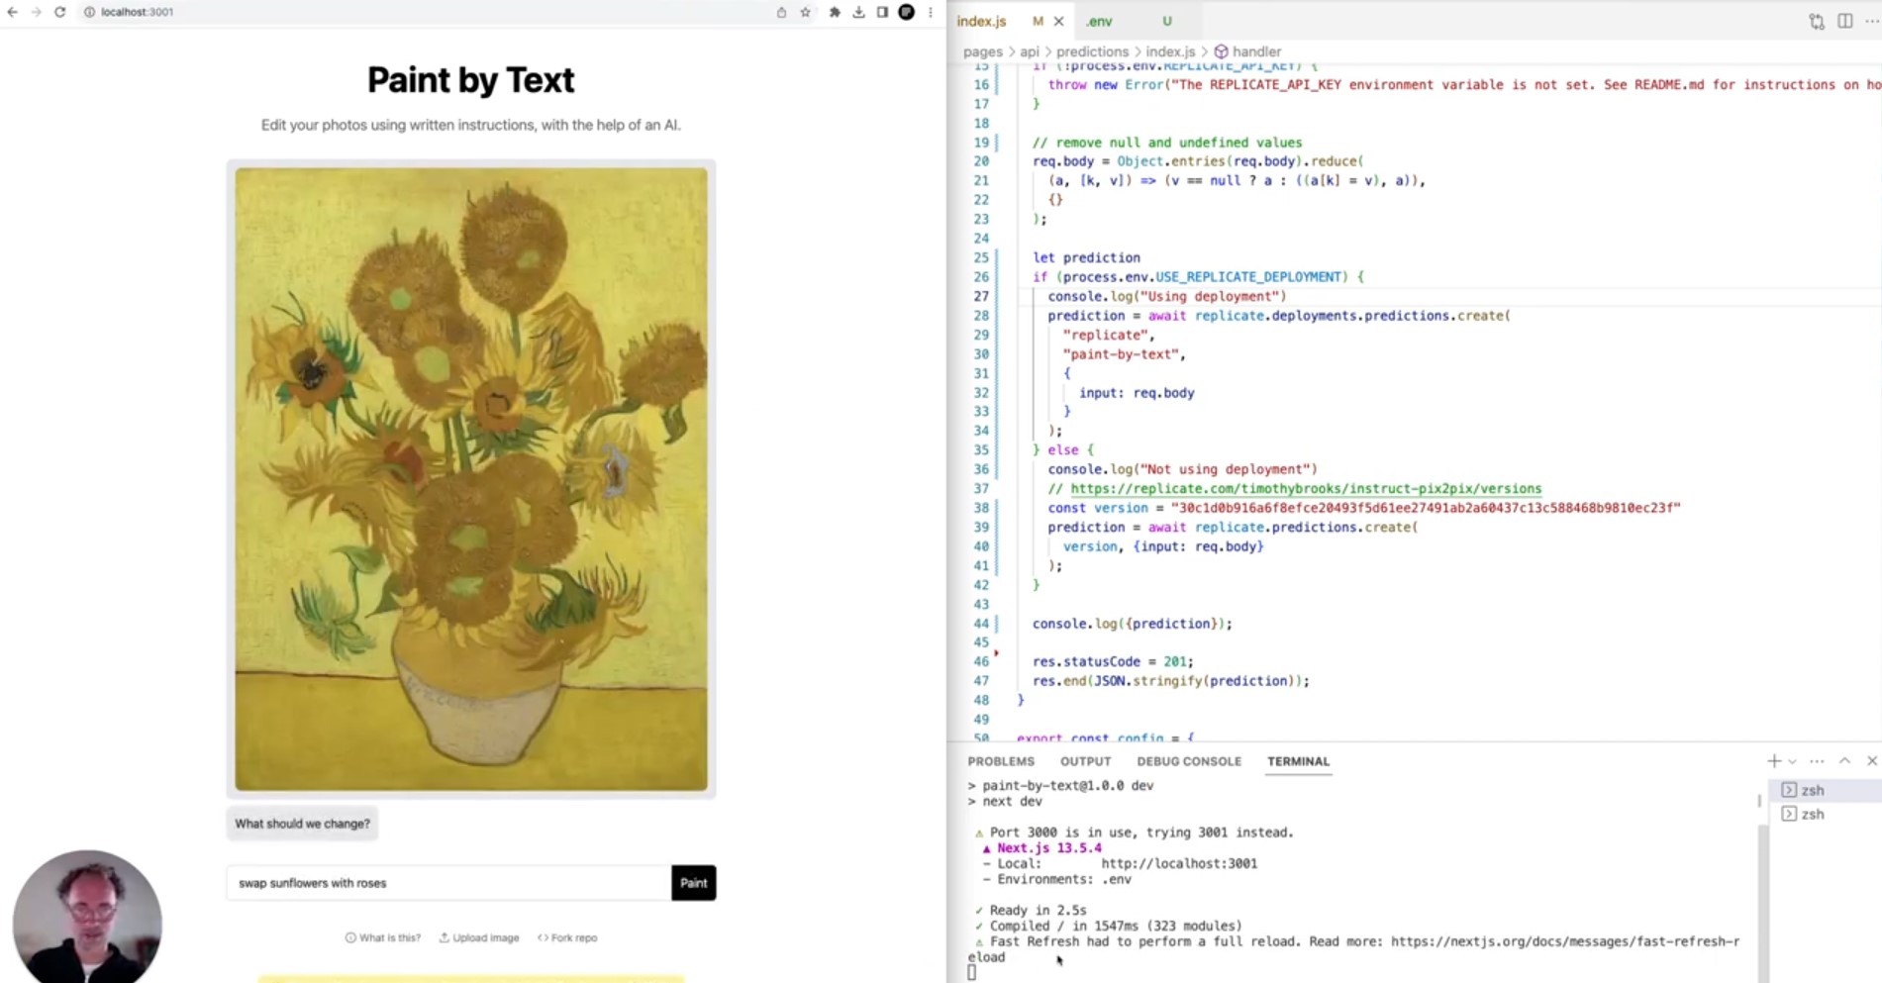Click the 'Ready in 2.5s' terminal line

coord(1031,910)
